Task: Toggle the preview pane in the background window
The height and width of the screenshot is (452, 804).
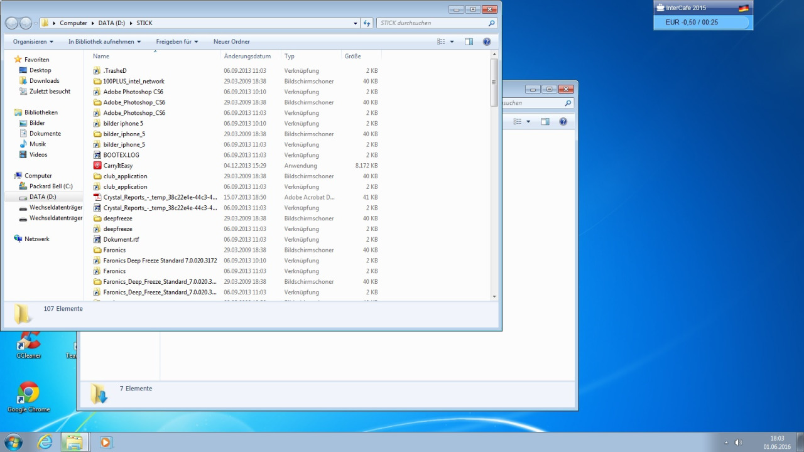Action: (545, 122)
